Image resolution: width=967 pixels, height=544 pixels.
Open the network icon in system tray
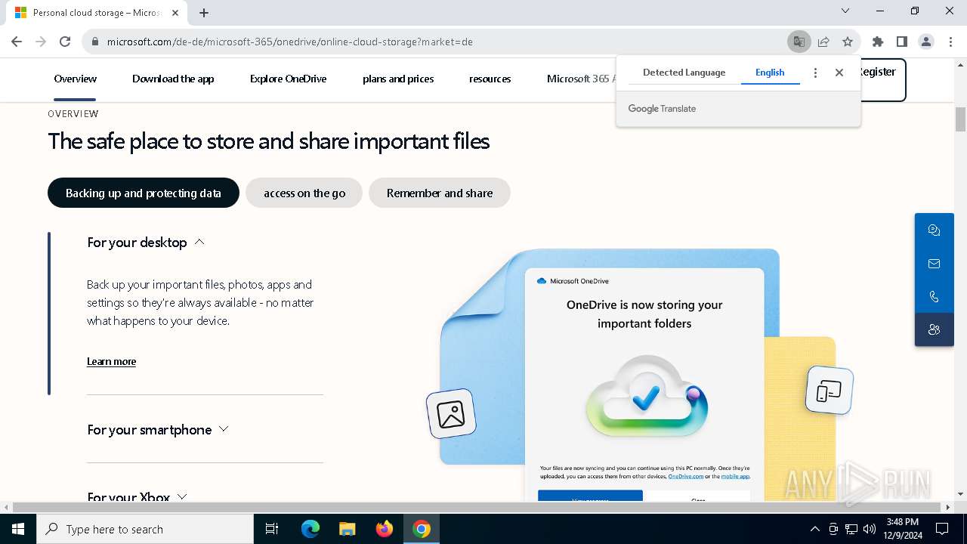(851, 529)
